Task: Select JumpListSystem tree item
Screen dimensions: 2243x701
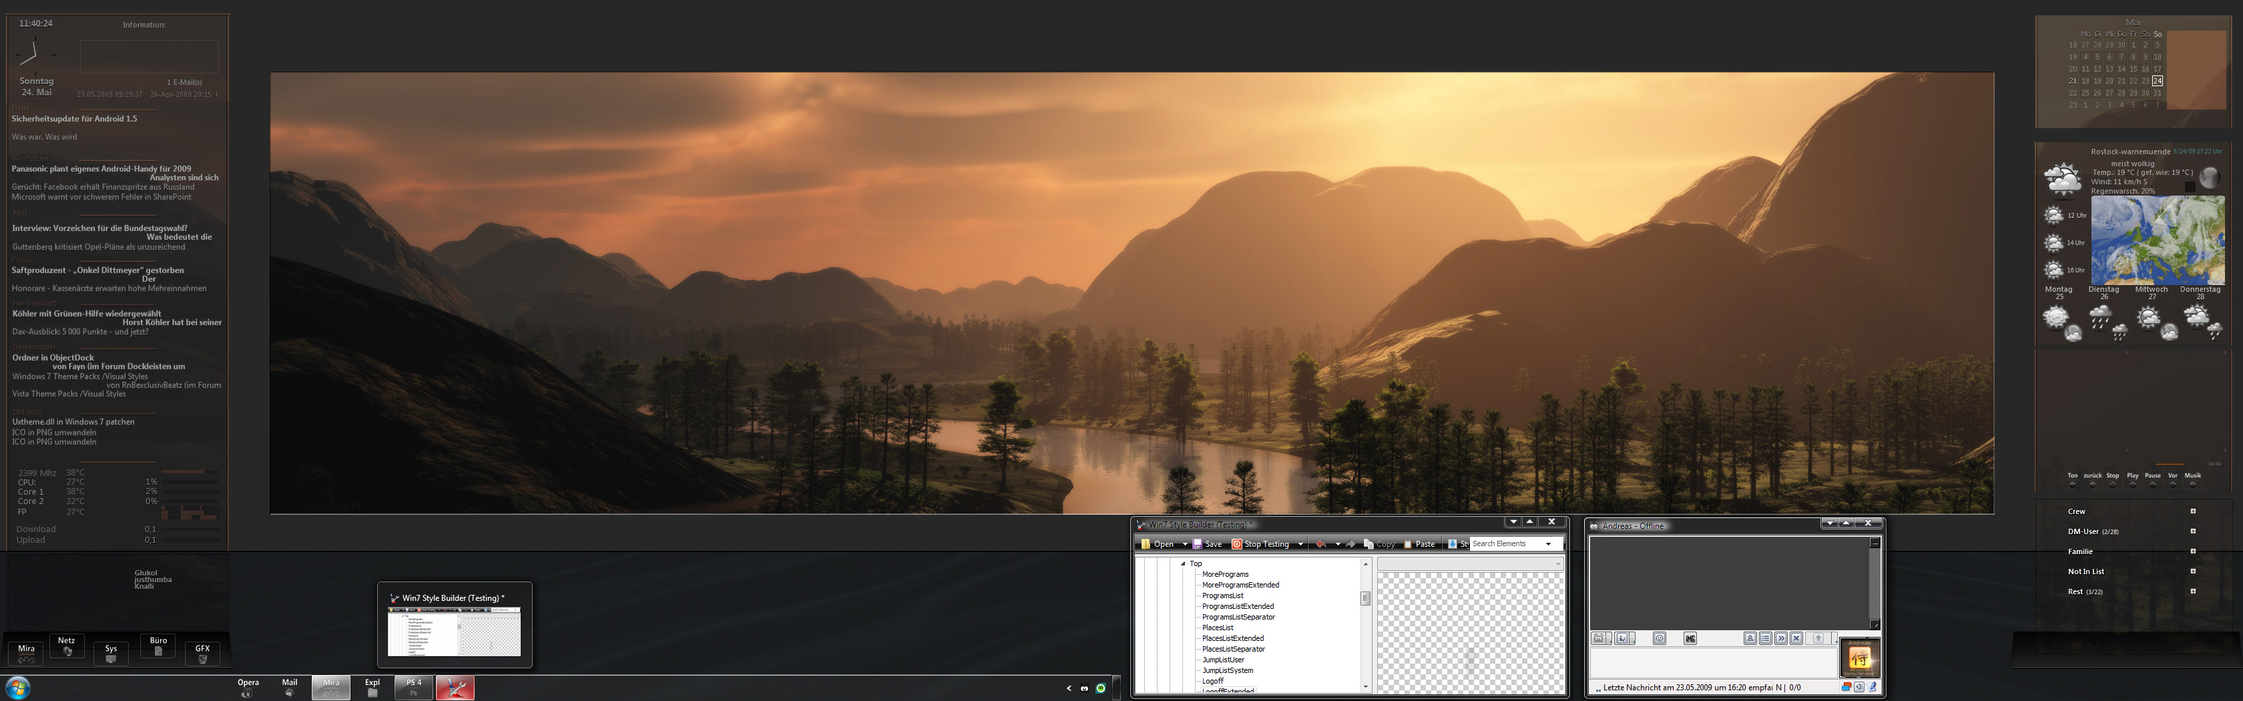Action: click(1227, 670)
